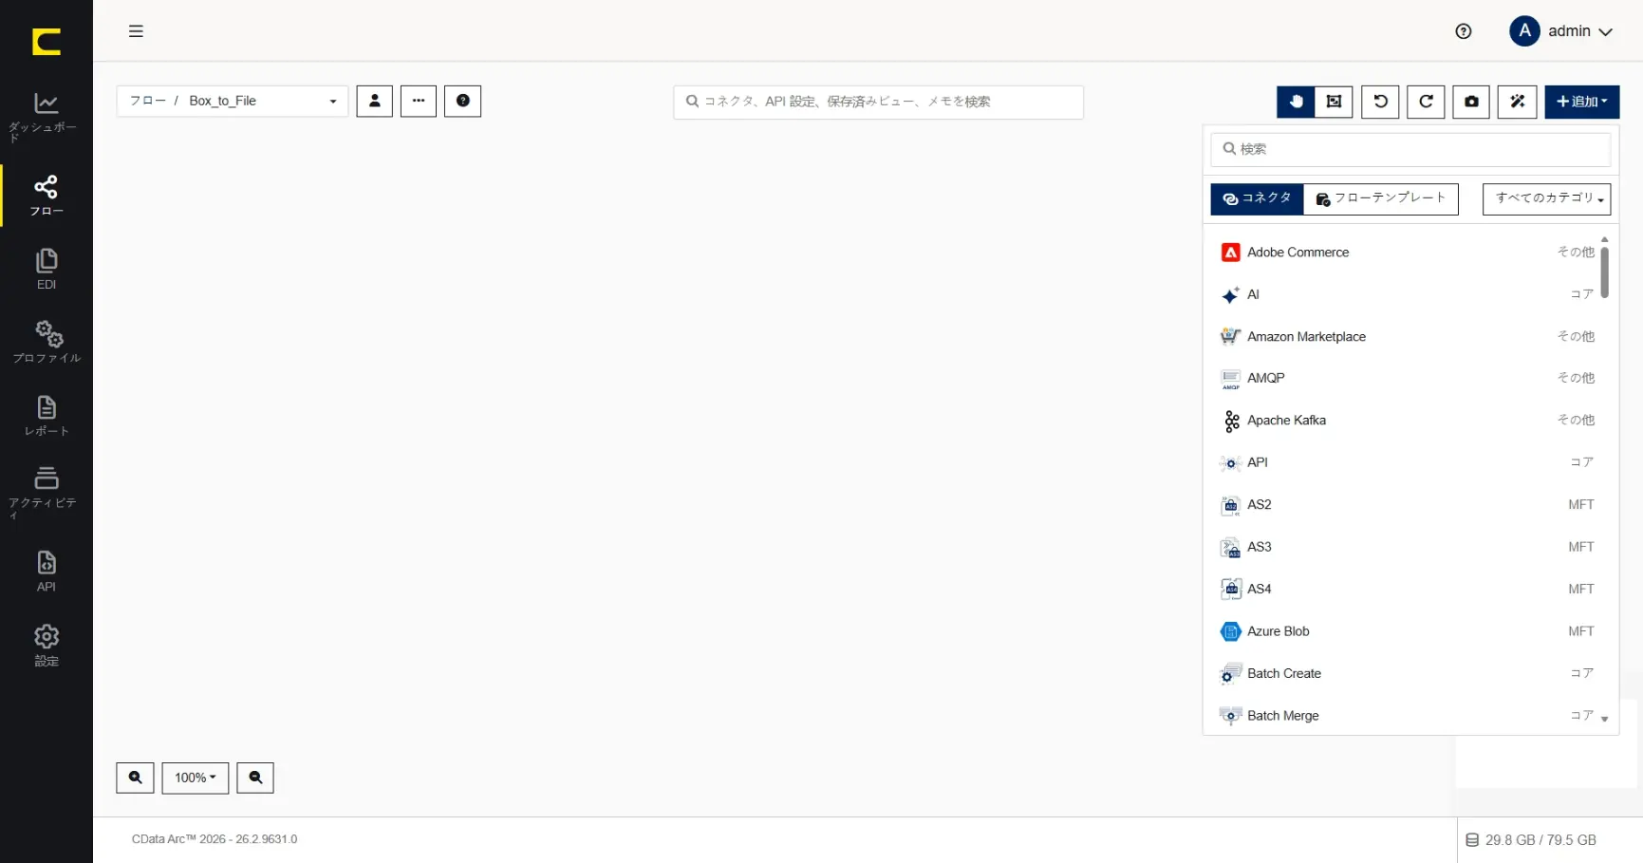This screenshot has height=863, width=1643.
Task: Select the marquee selection tool
Action: point(1334,102)
